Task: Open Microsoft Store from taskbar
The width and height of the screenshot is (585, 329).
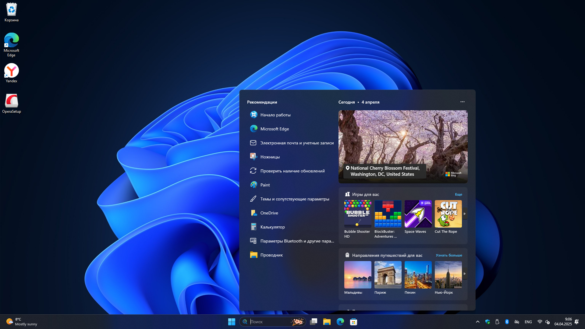Action: coord(353,322)
